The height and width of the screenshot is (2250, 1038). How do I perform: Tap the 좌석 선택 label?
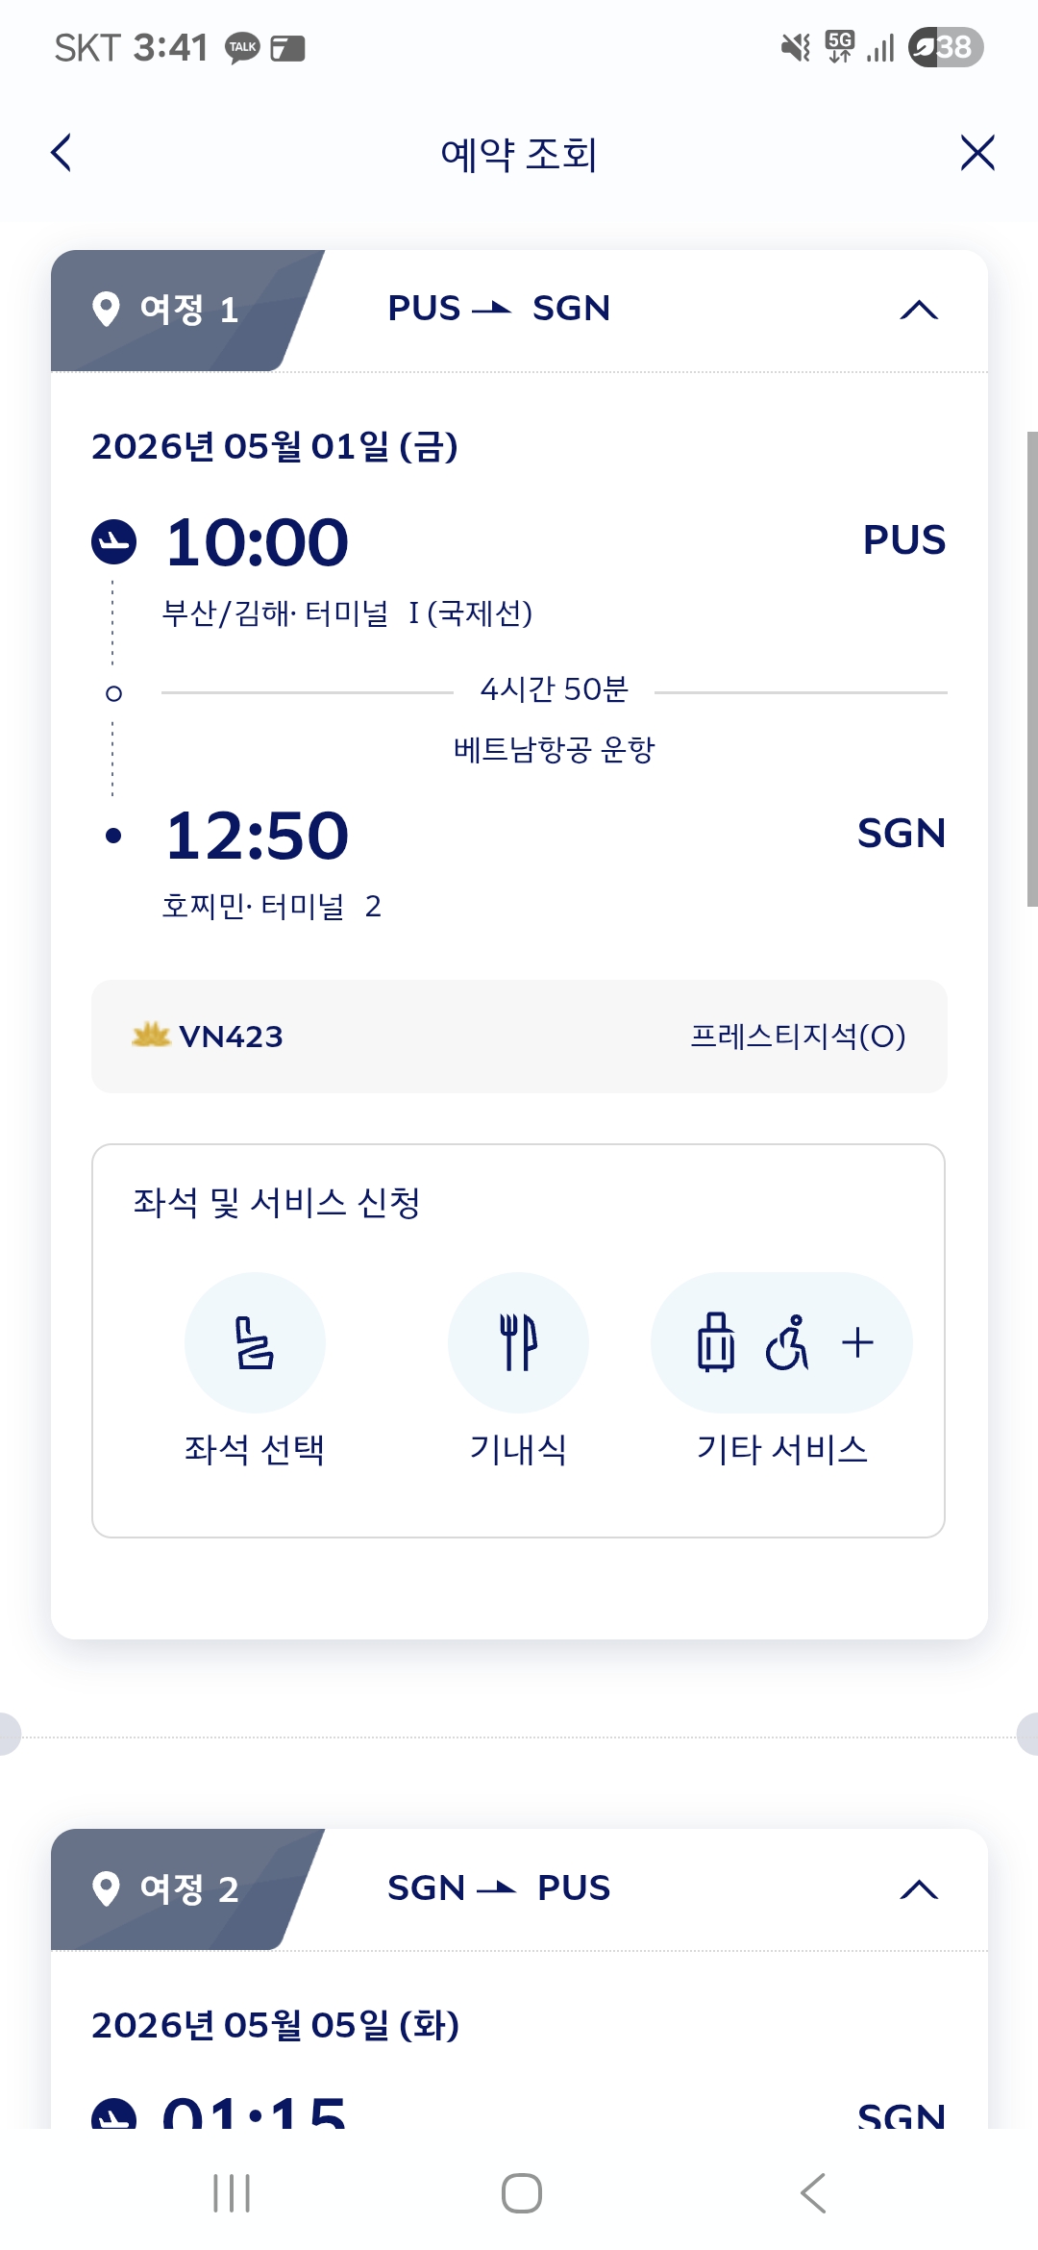[255, 1449]
